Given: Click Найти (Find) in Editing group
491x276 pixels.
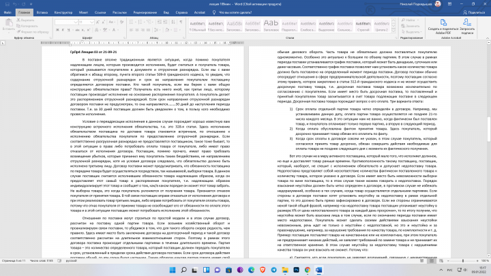Looking at the screenshot, I should coord(410,20).
